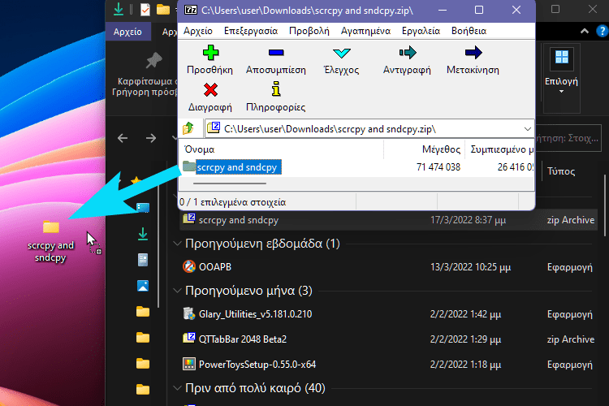Select the scrcpy and sndcpy folder in 7-Zip
Viewport: 609px width, 406px height.
click(x=232, y=167)
